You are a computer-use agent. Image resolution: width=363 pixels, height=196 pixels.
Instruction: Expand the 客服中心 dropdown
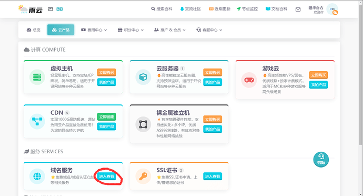(x=209, y=30)
